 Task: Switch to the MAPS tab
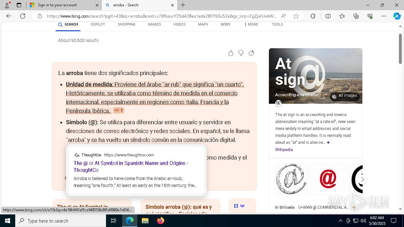pyautogui.click(x=203, y=24)
